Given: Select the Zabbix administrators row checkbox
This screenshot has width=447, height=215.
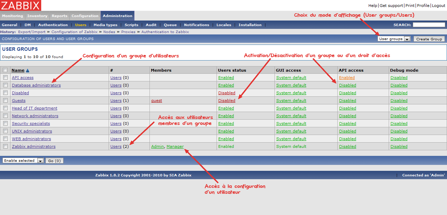Looking at the screenshot, I should [x=5, y=146].
